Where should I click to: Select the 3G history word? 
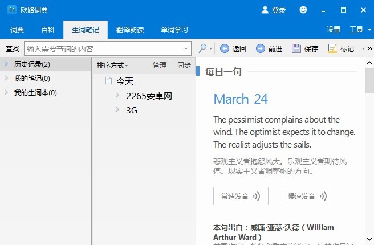coord(132,111)
